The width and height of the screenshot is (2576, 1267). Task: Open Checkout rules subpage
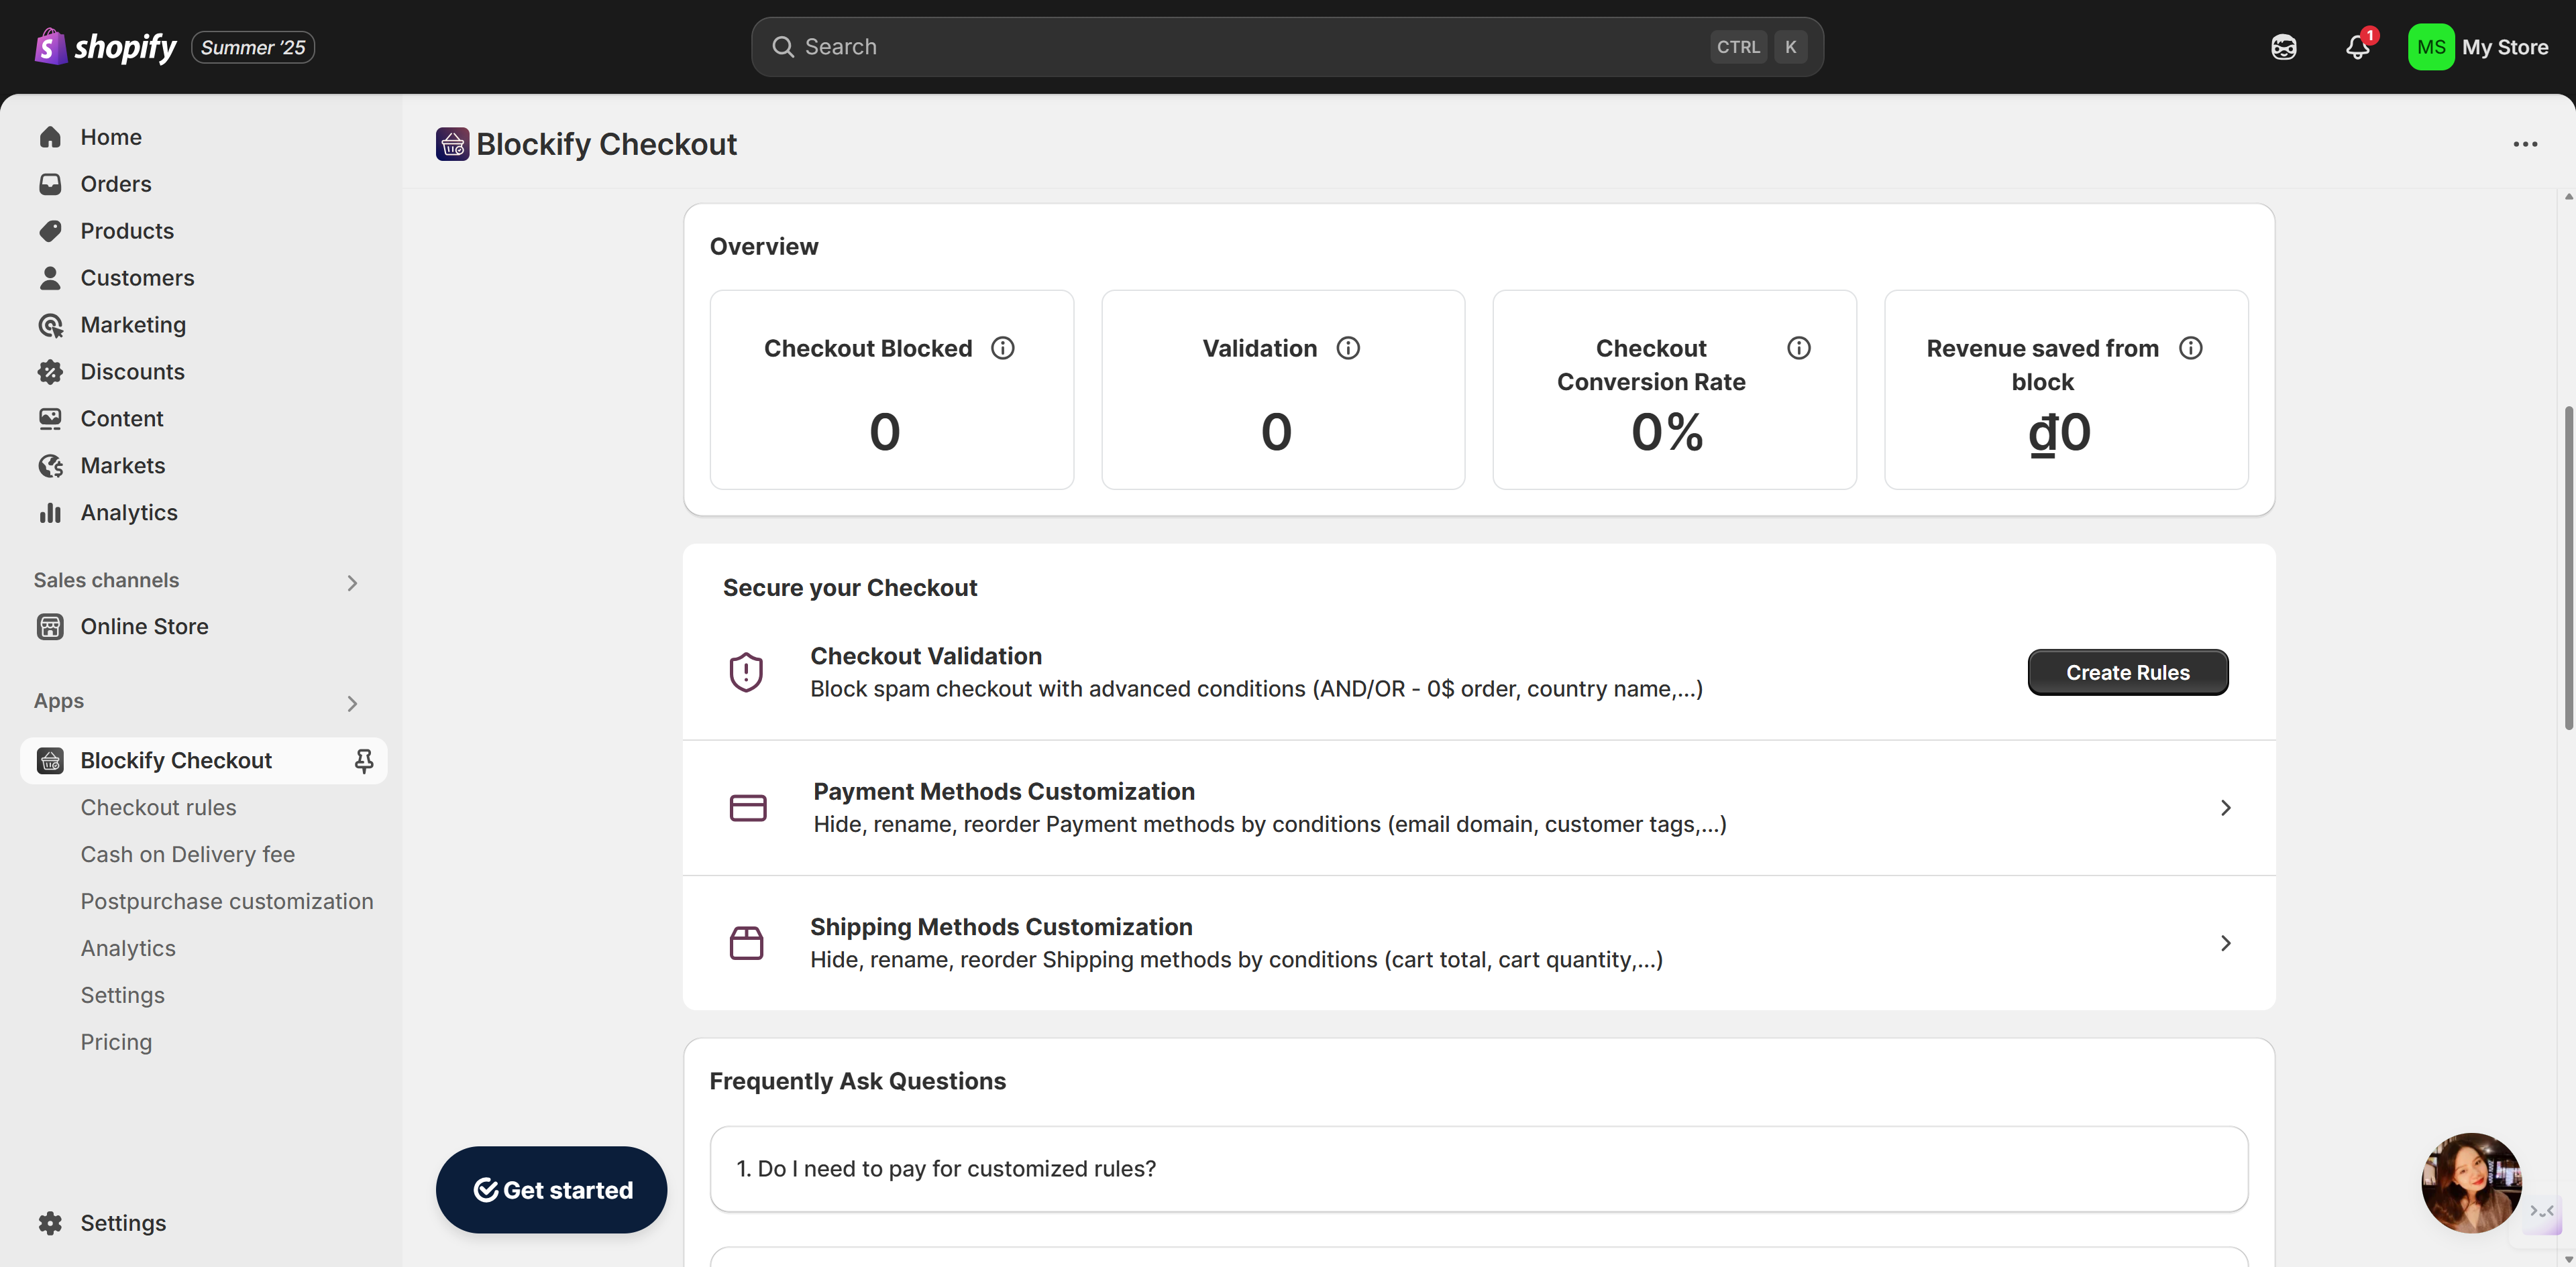click(x=158, y=807)
